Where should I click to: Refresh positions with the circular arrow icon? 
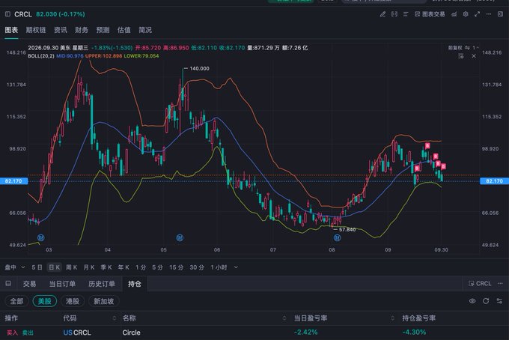[x=486, y=301]
